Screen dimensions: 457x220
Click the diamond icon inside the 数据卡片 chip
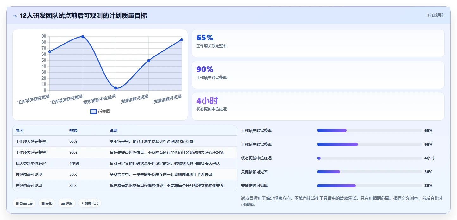coord(83,203)
